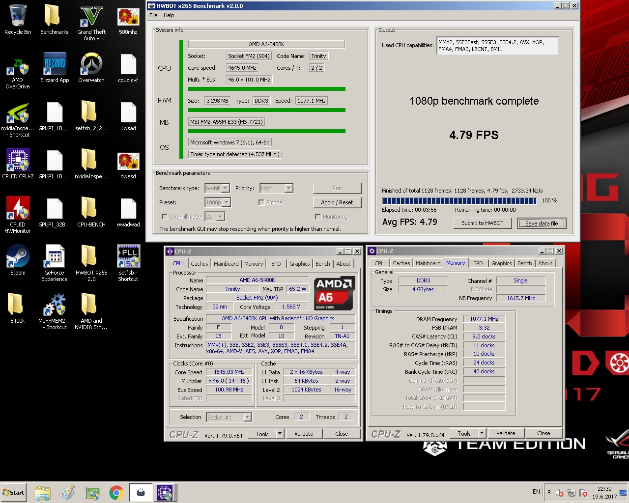Screen dimensions: 629x503
Task: Open the Benchmarks folder on desktop
Action: tap(54, 20)
